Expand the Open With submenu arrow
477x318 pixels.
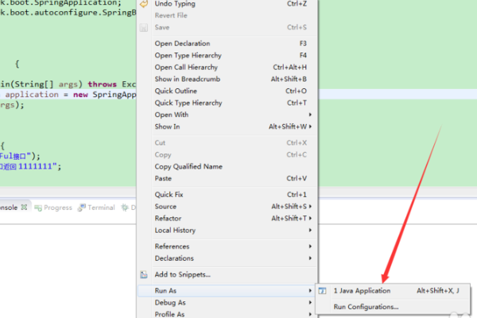pos(310,114)
